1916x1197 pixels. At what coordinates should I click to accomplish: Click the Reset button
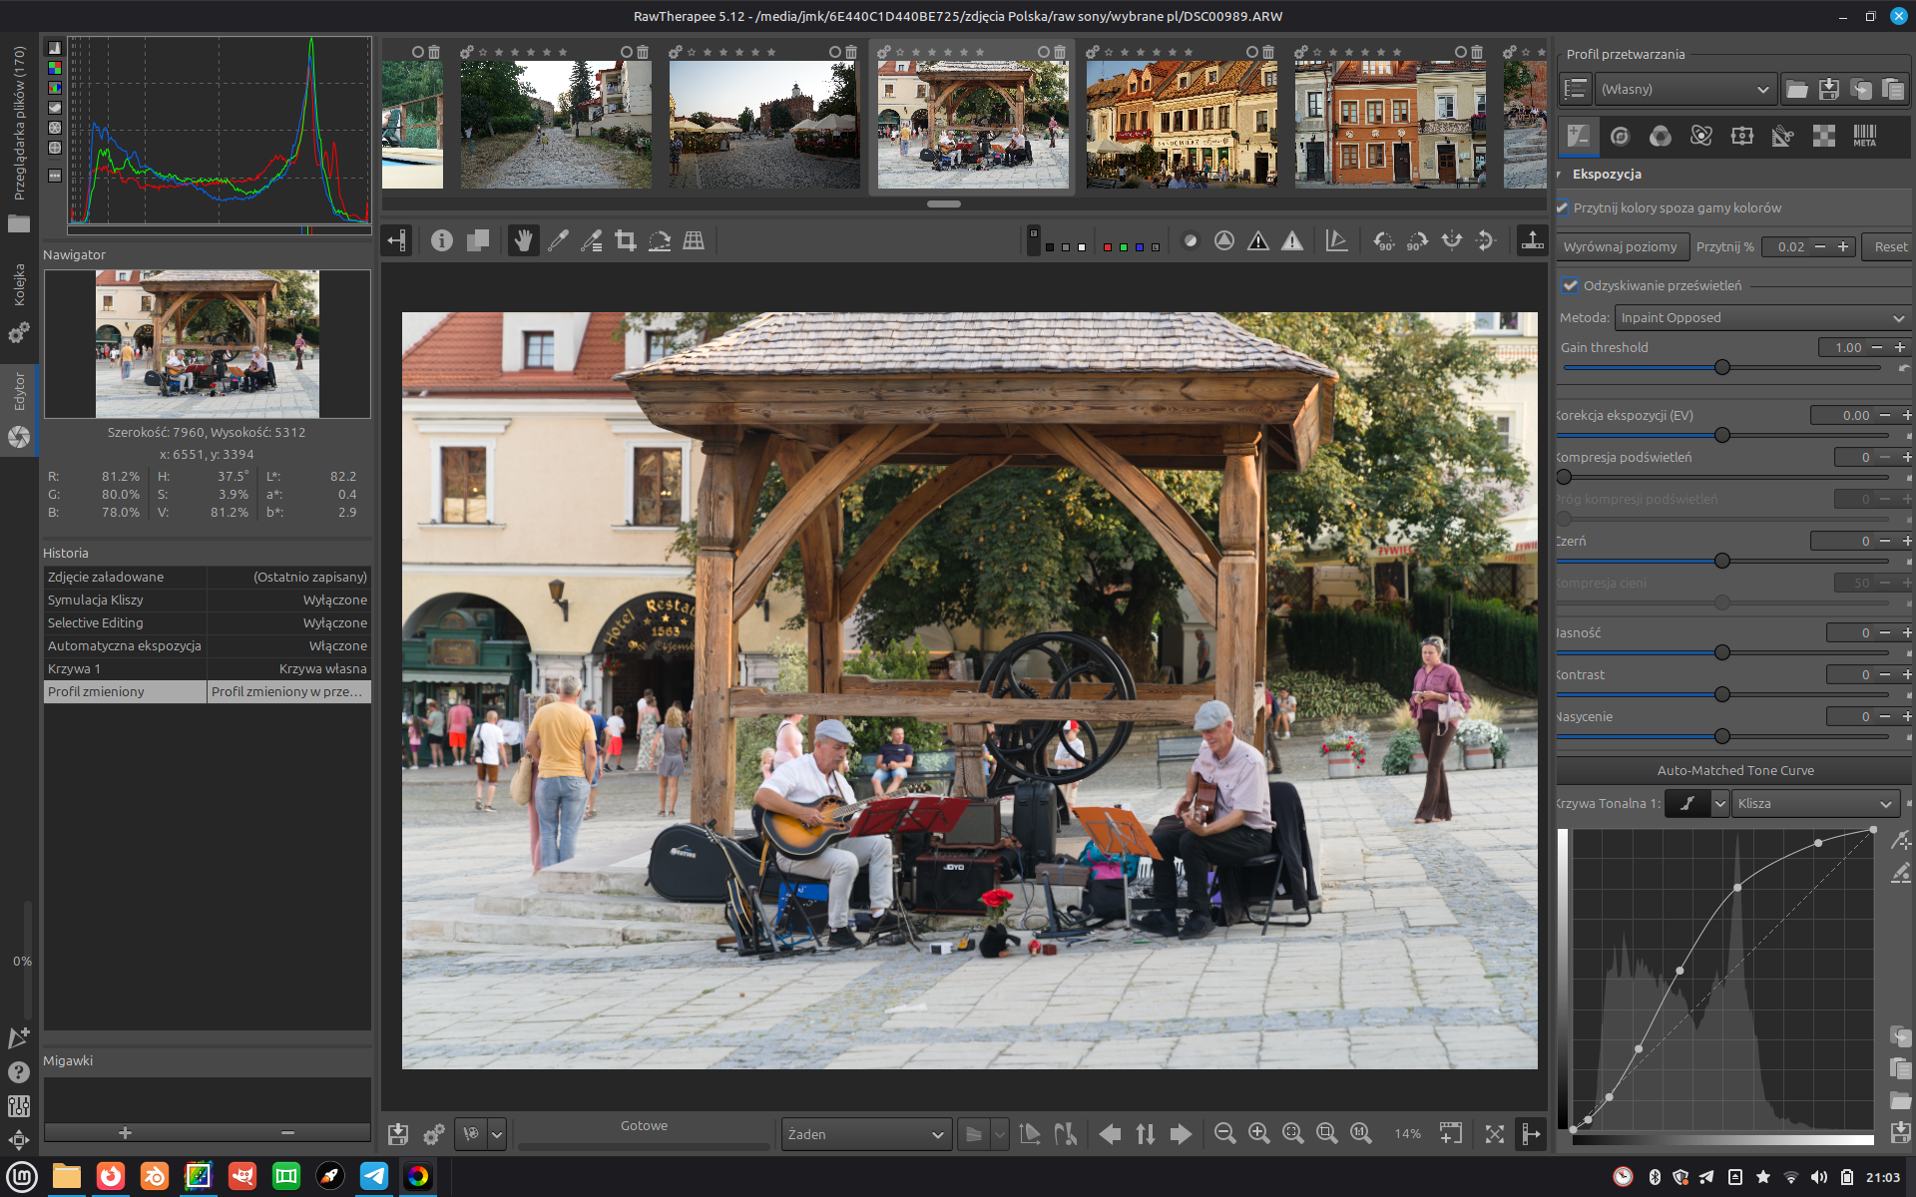(1889, 246)
